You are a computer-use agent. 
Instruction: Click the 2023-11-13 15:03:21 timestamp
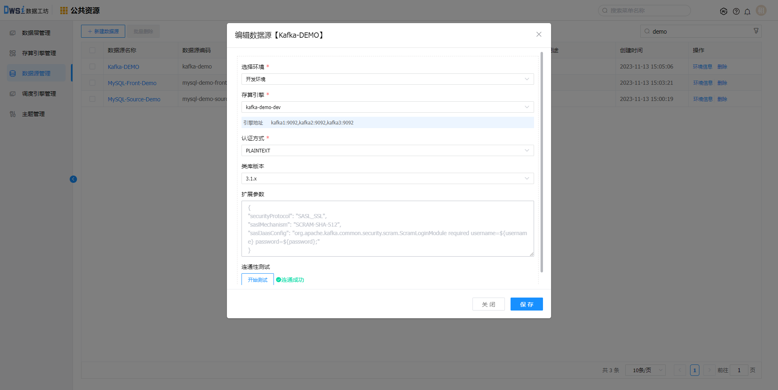point(647,83)
